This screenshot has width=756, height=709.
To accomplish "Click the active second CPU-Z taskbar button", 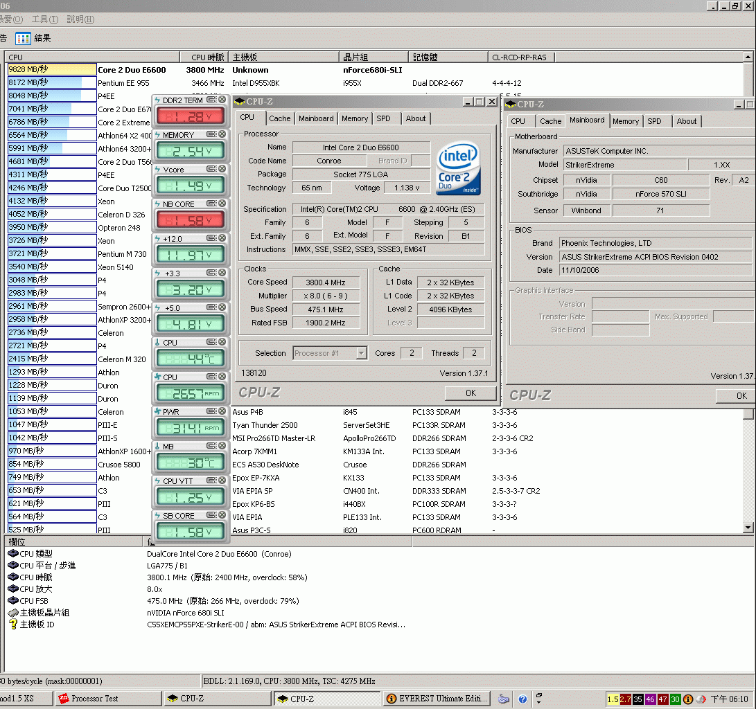I will point(328,699).
